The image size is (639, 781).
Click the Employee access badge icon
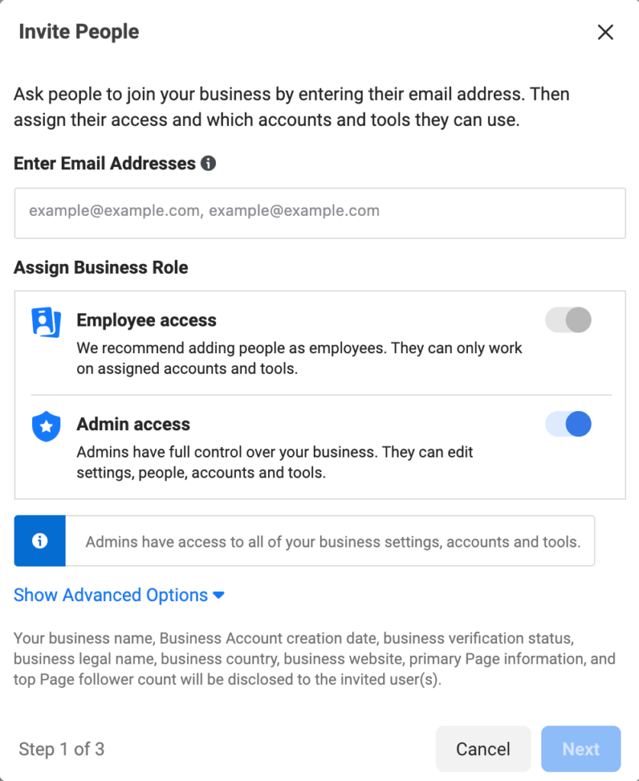coord(47,323)
